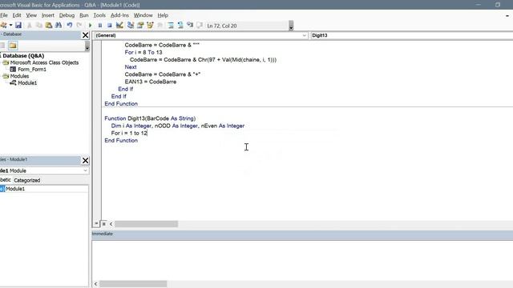
Task: Click the 'Next' keyword line in code
Action: (x=131, y=67)
